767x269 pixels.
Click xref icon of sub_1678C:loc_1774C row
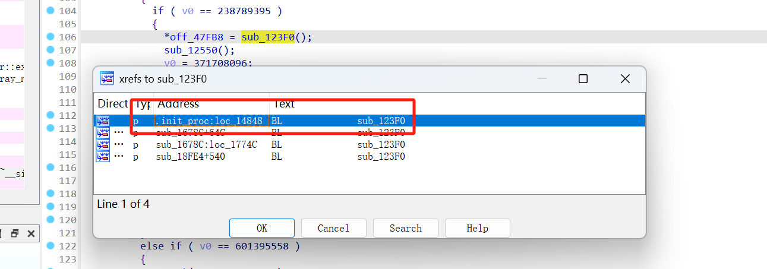(103, 144)
